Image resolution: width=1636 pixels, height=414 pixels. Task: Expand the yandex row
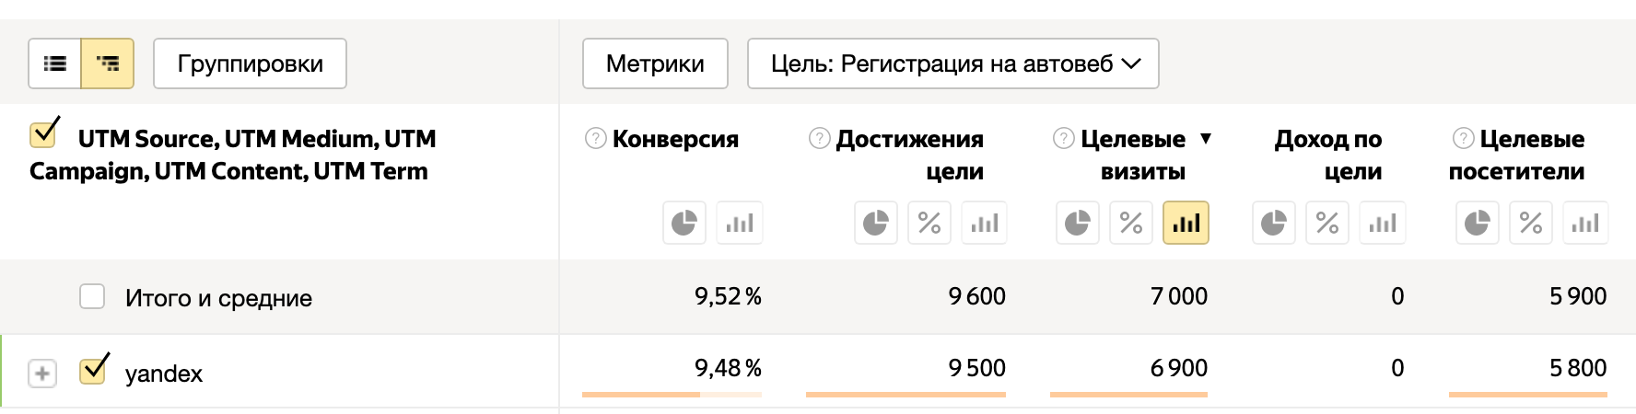click(x=42, y=374)
